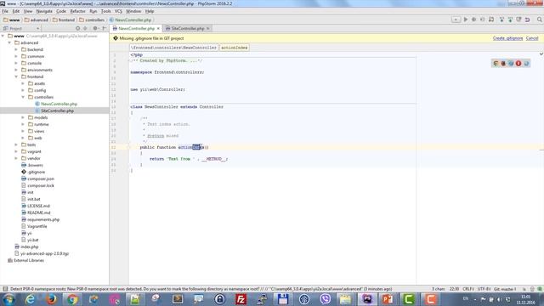Open Google Chrome from the taskbar

(x=72, y=299)
